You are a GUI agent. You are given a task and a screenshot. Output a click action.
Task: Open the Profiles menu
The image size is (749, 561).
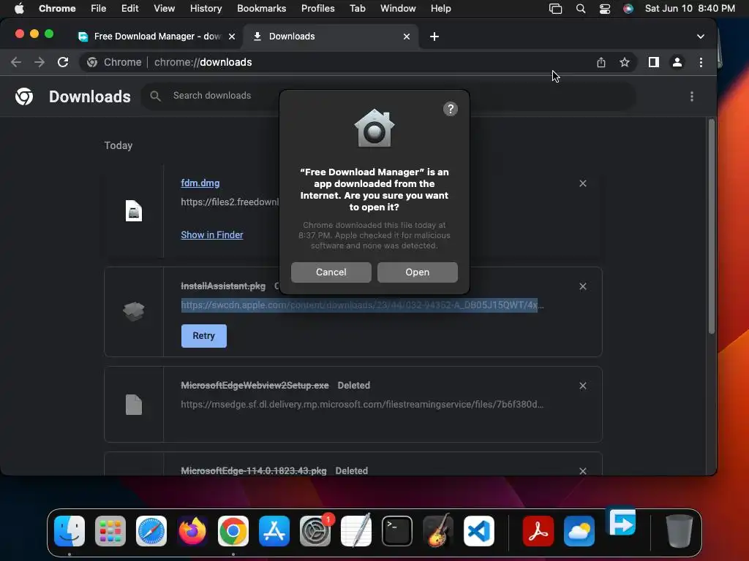(x=317, y=8)
